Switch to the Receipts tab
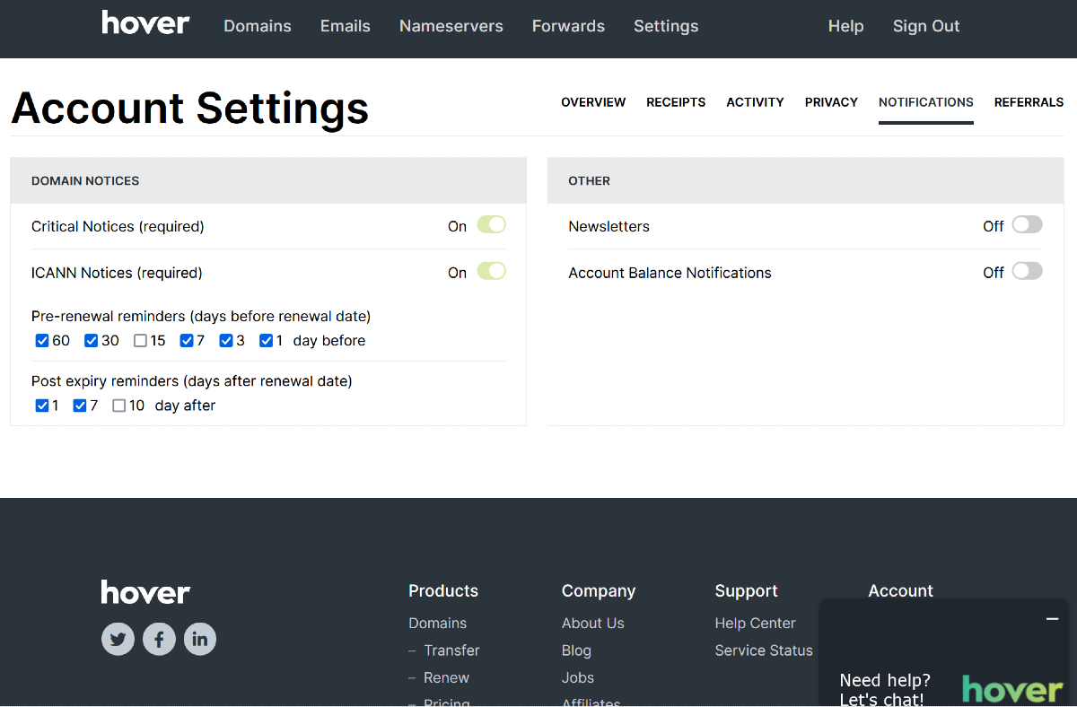Viewport: 1077px width, 707px height. (x=676, y=102)
